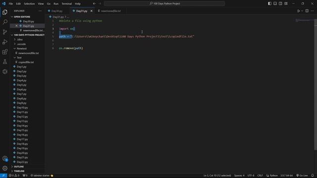Viewport: 317px width, 178px height.
Task: Close Day31.py in Open Editors list
Action: pyautogui.click(x=16, y=26)
